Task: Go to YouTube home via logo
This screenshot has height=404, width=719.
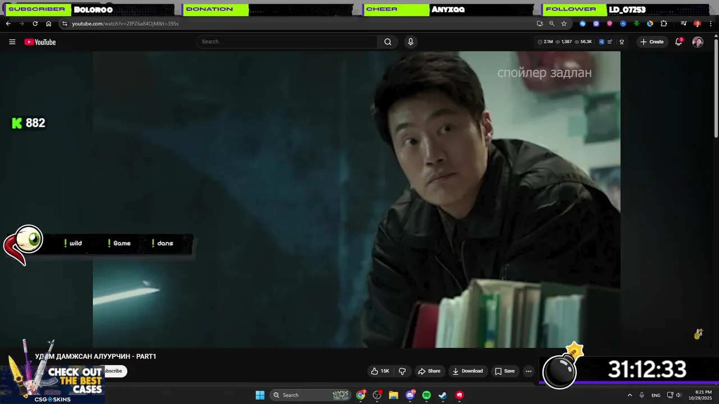Action: point(40,42)
